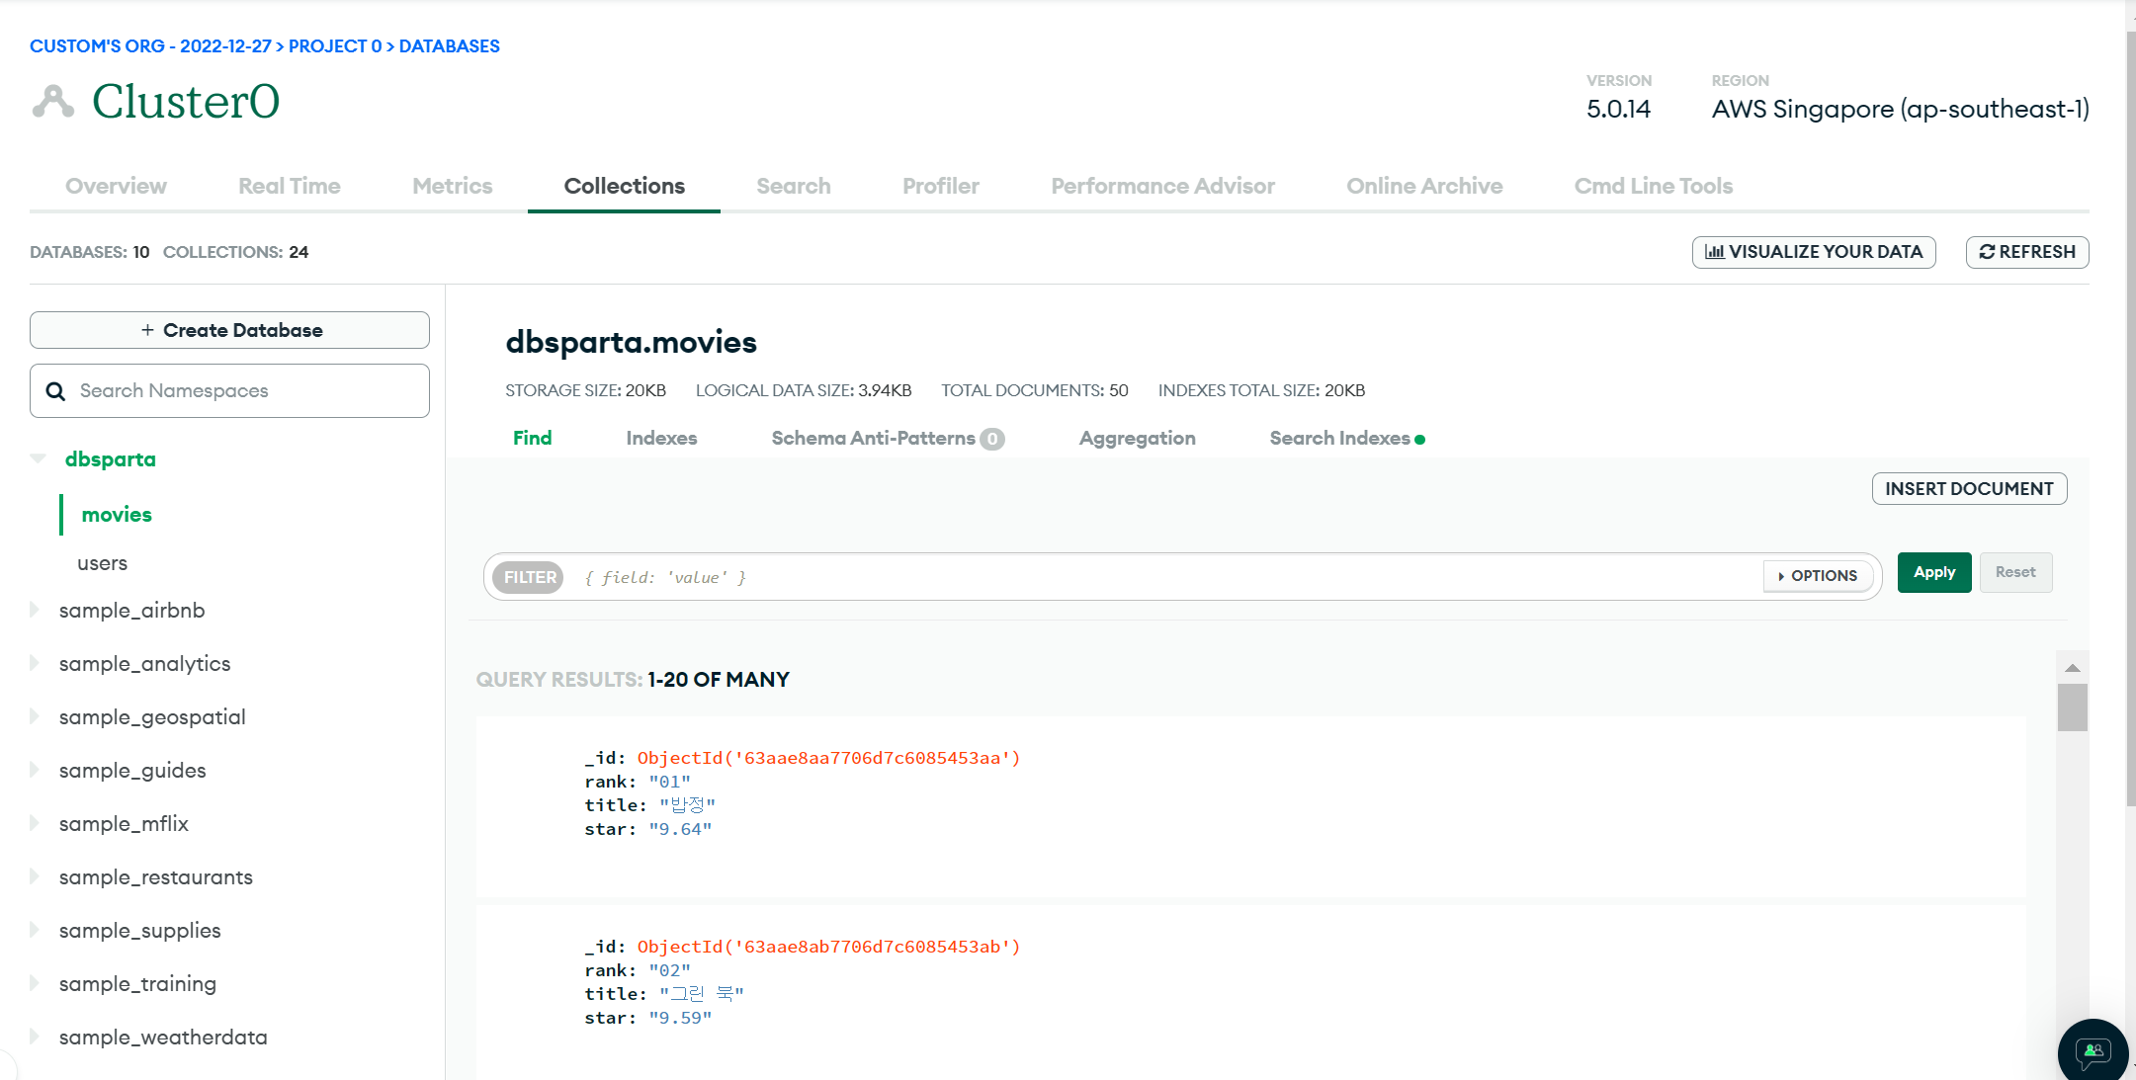Click ObjectId '63aae8ab7706d7c6085453ab' value
2136x1080 pixels.
click(828, 947)
